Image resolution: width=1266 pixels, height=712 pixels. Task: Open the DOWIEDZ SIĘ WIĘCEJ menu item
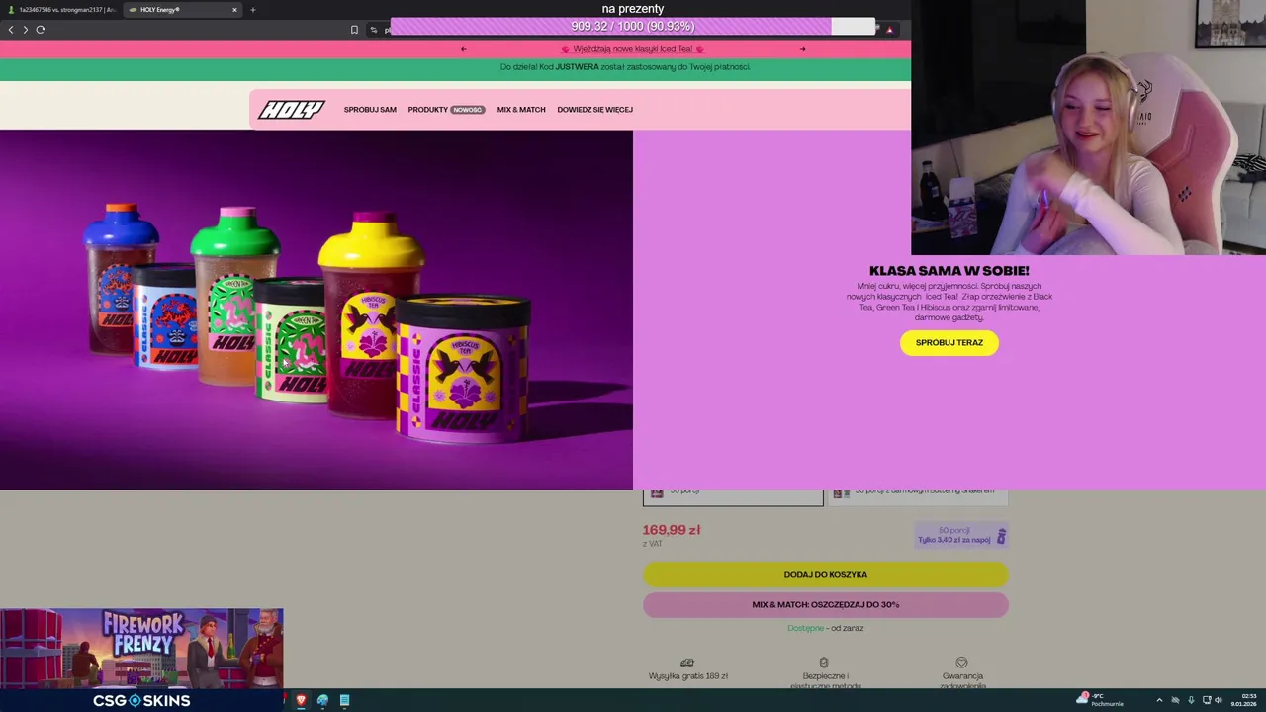coord(594,110)
